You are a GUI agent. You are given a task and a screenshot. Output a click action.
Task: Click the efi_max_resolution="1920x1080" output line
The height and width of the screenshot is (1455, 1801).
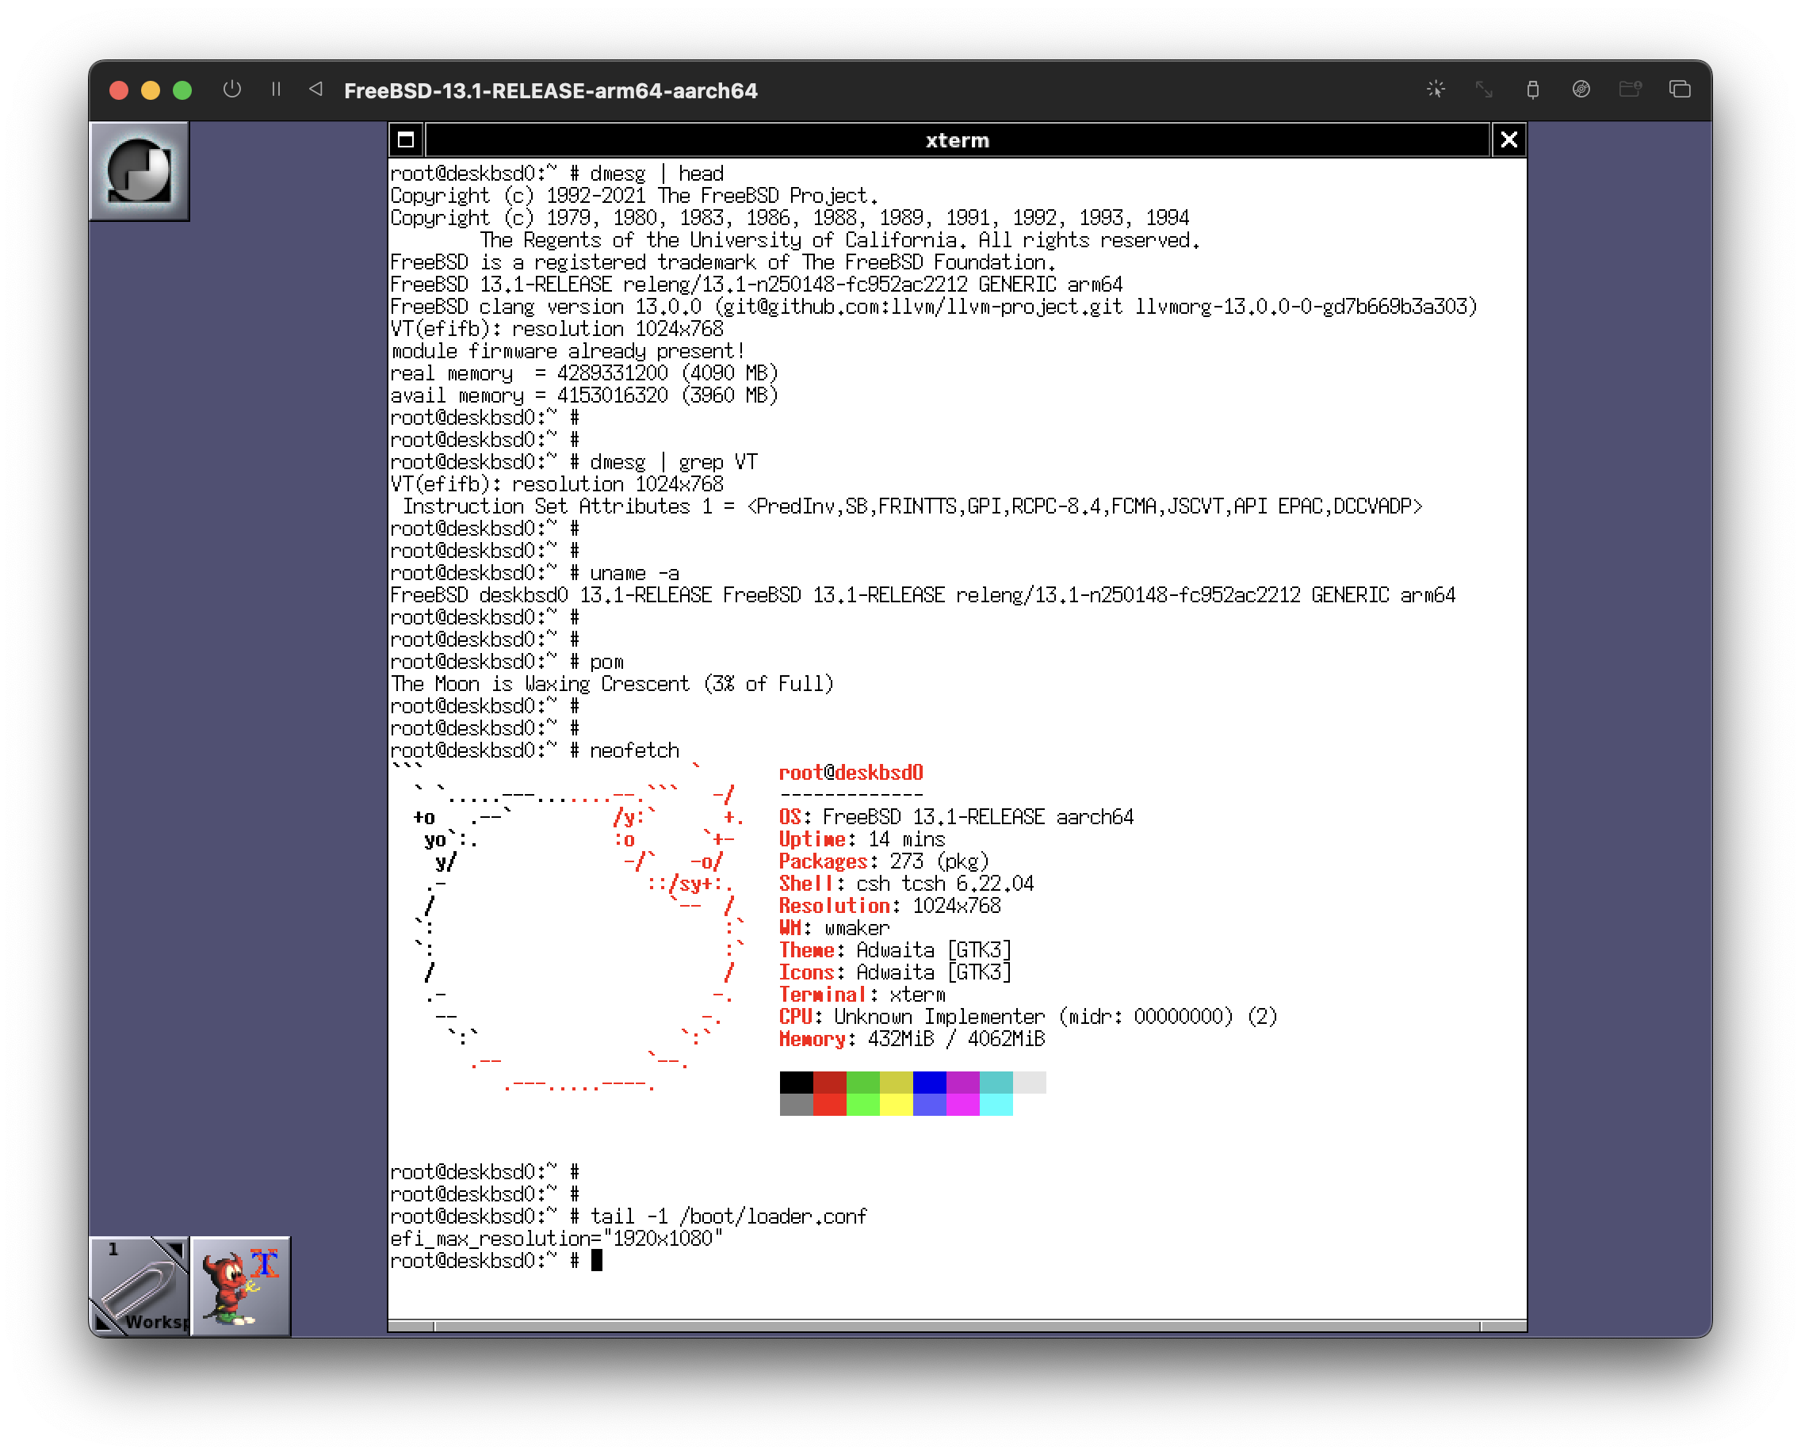click(x=556, y=1238)
